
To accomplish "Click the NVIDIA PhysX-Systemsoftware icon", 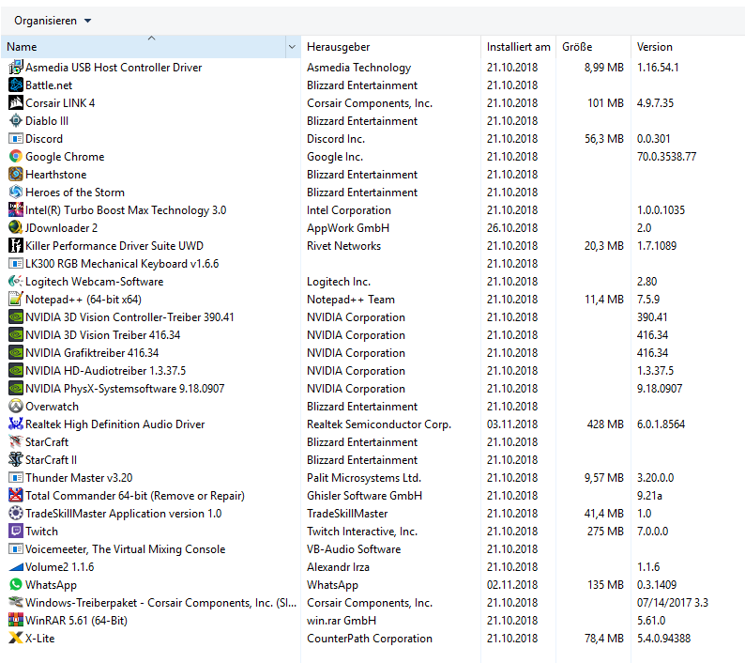I will [16, 388].
